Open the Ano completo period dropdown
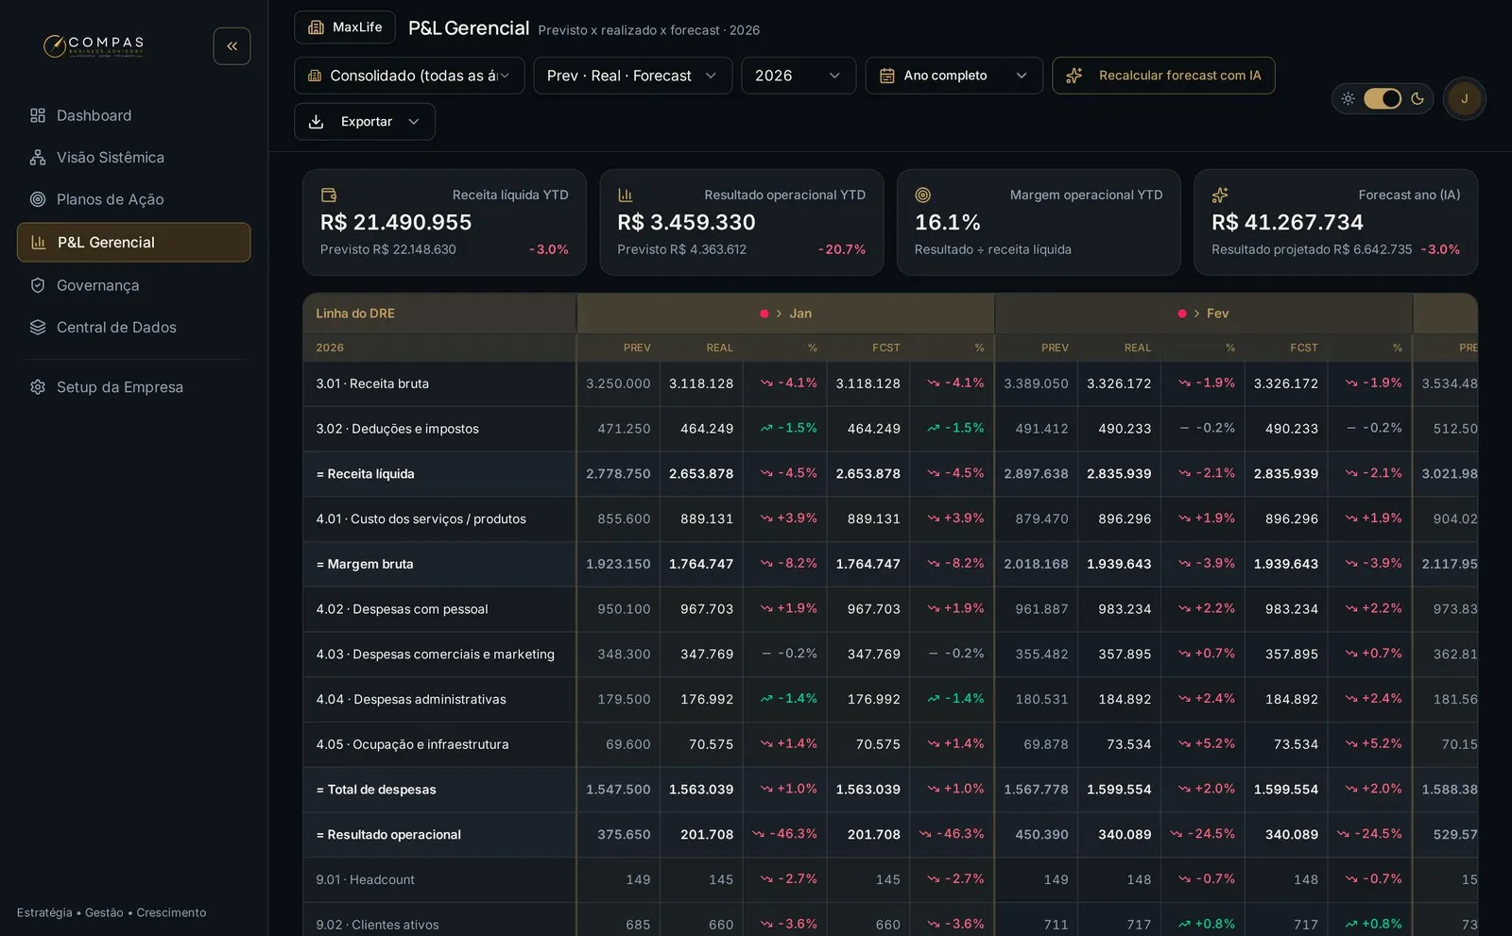1512x936 pixels. point(954,76)
